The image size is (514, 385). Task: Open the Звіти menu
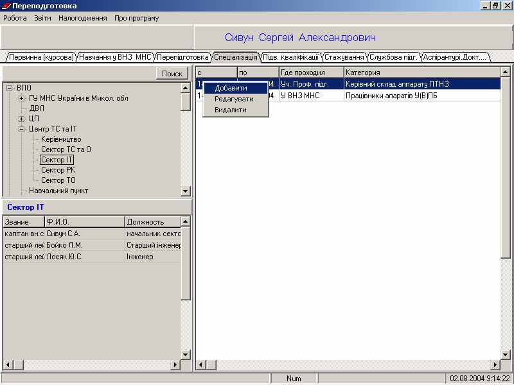click(42, 18)
